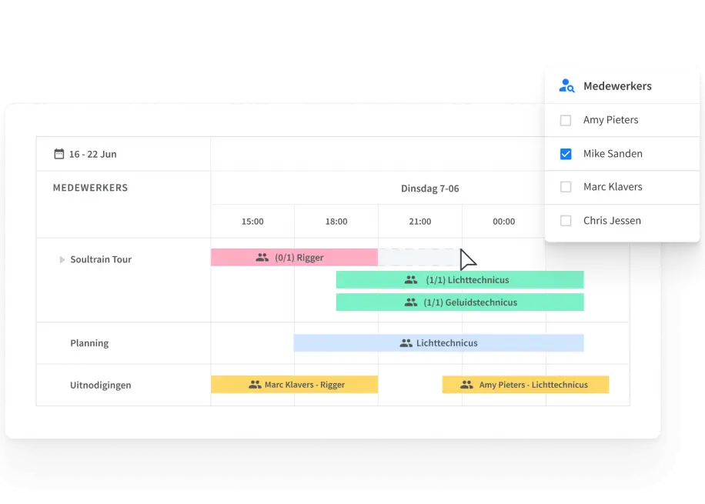
Task: Click people icon on green Lichttechnicus bar
Action: [411, 280]
